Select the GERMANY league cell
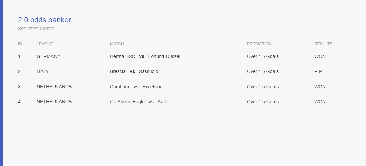This screenshot has height=166, width=366. (48, 56)
